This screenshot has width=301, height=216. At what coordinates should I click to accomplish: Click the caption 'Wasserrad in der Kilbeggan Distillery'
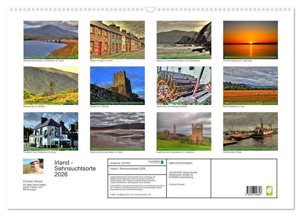point(172,106)
